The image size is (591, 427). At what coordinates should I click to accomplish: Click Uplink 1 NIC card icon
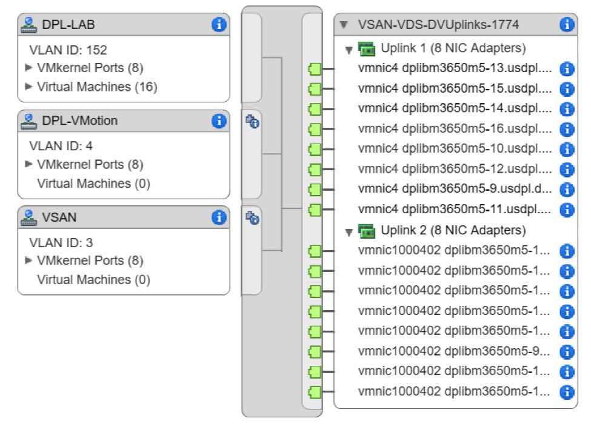367,49
